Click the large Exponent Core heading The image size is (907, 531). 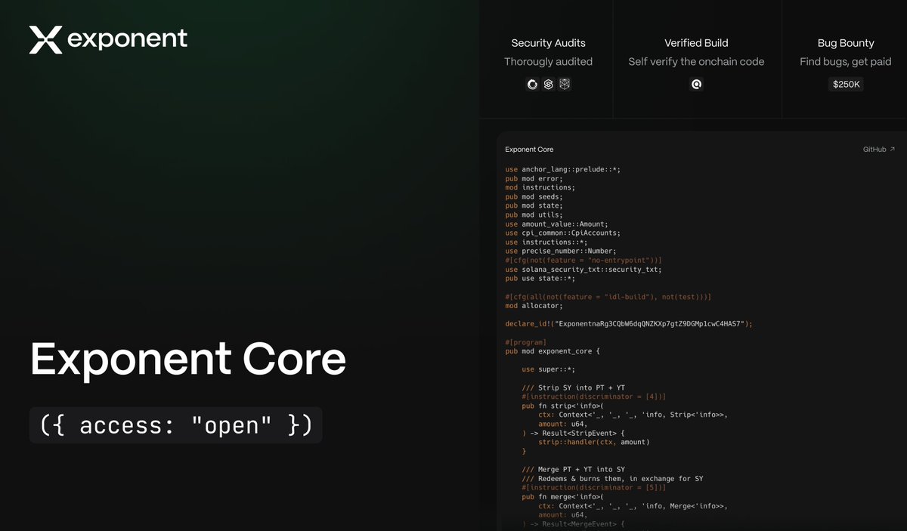[187, 360]
